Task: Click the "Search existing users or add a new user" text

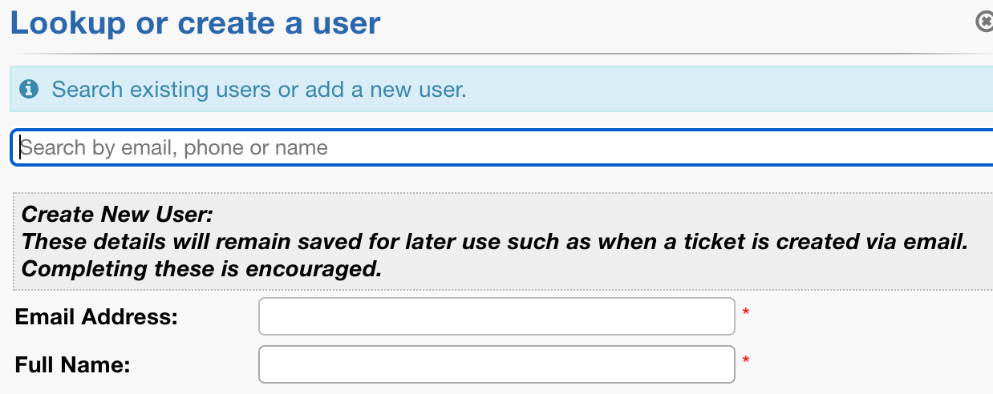Action: coord(258,89)
